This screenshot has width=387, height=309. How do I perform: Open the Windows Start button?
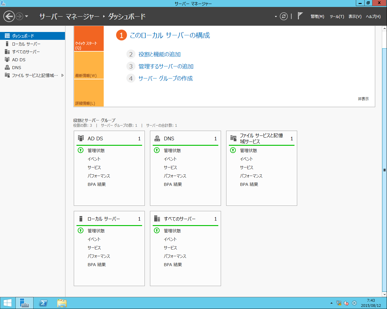(7, 303)
